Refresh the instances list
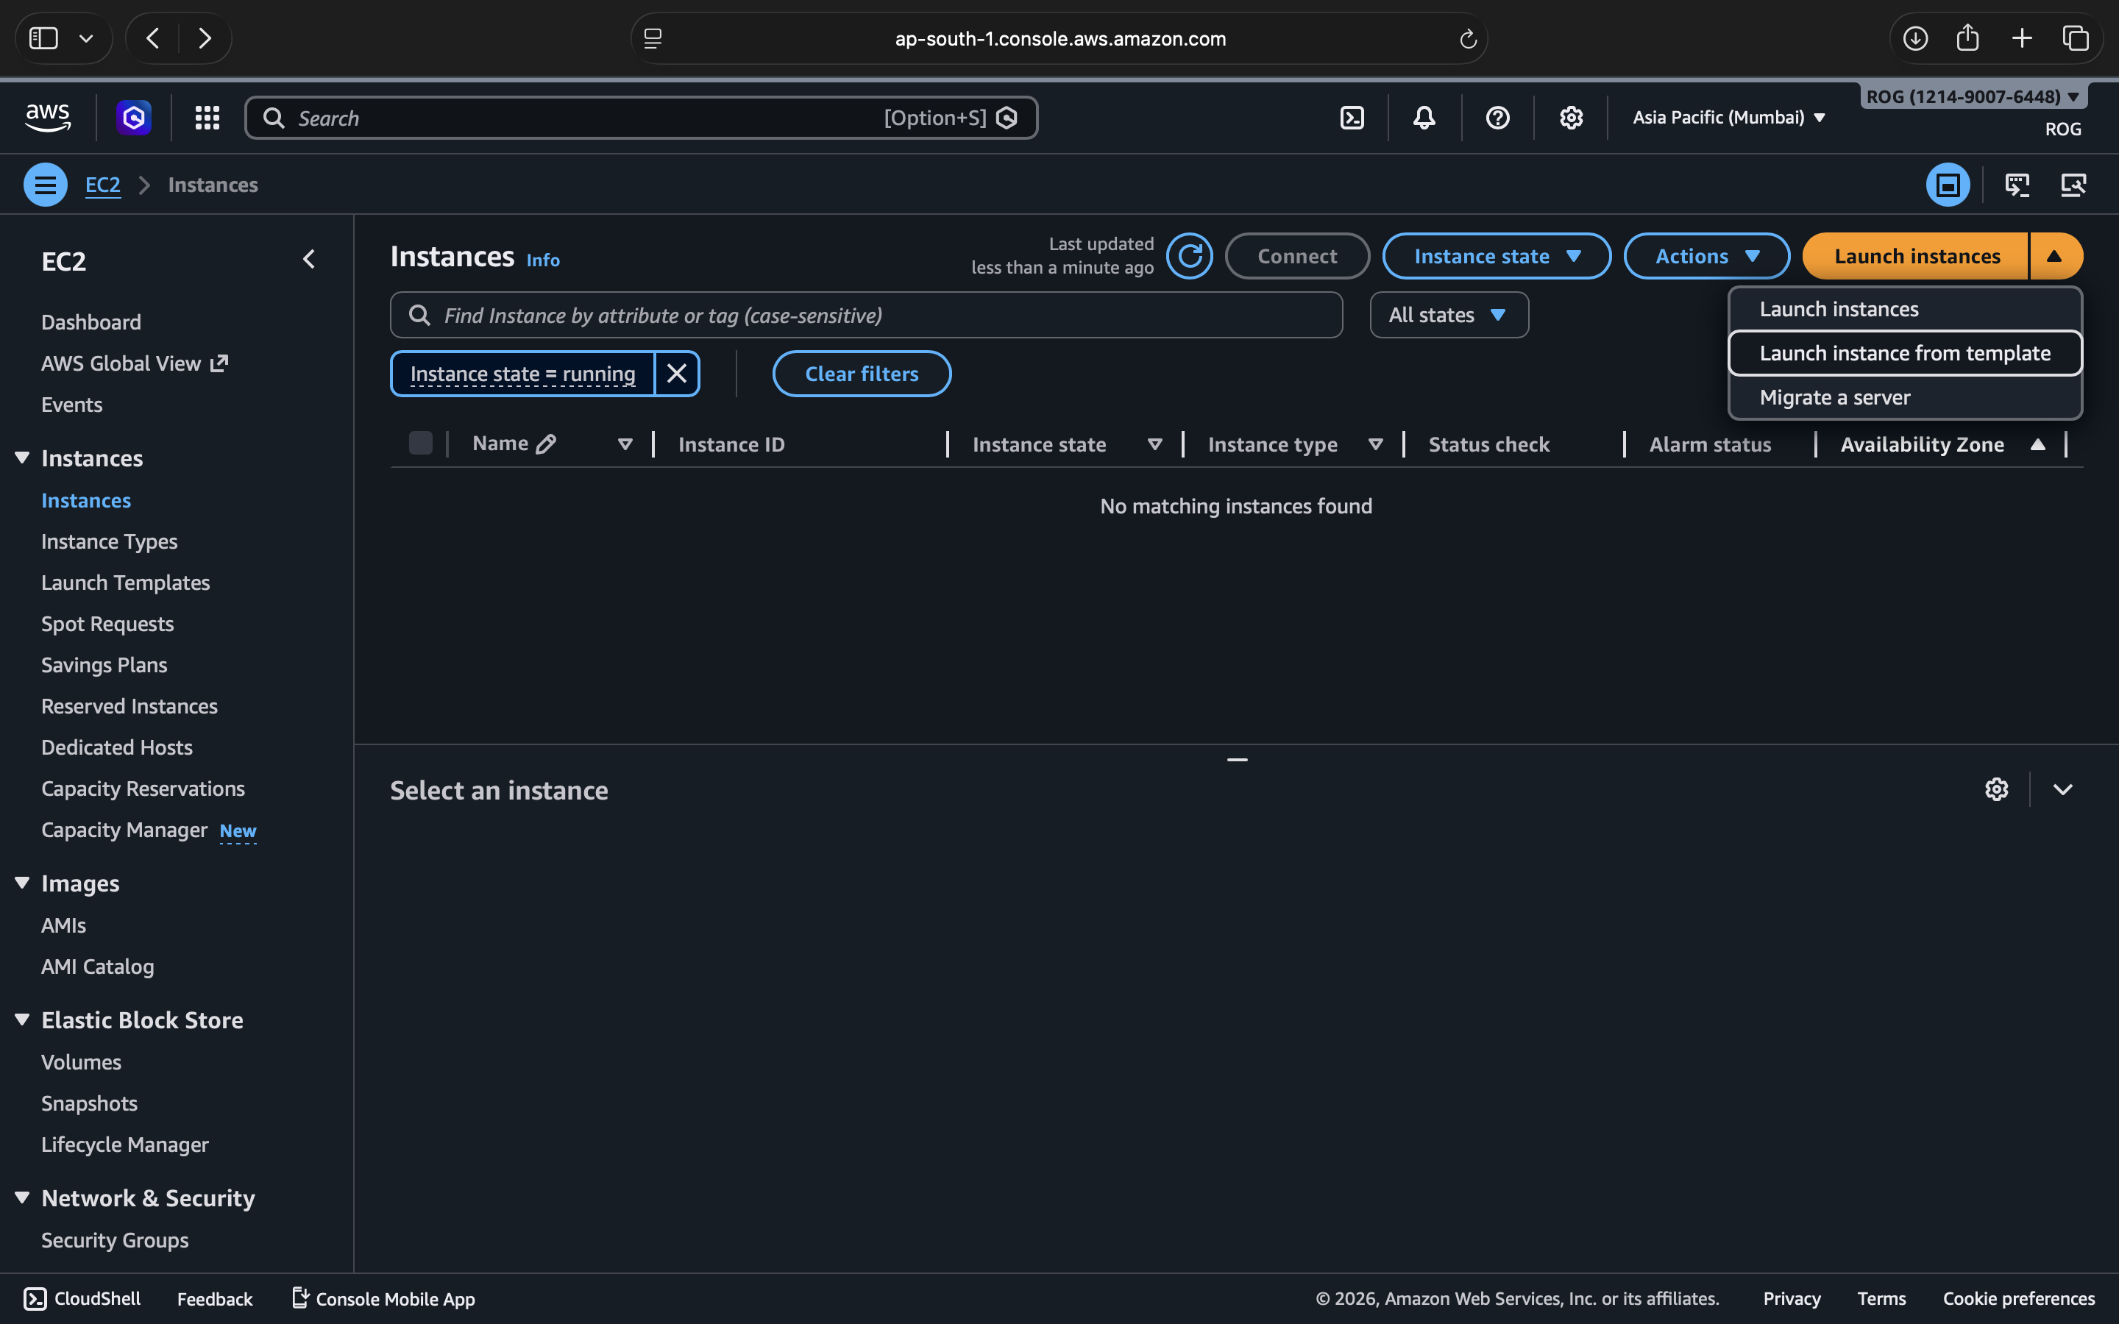 tap(1189, 257)
